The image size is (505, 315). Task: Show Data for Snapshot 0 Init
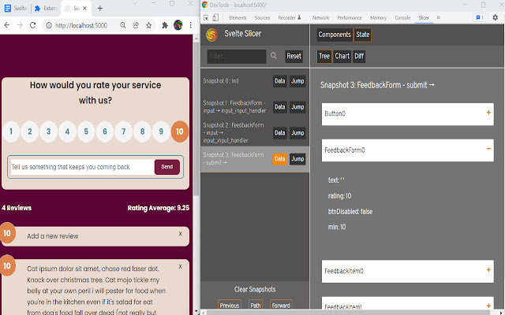pos(279,81)
